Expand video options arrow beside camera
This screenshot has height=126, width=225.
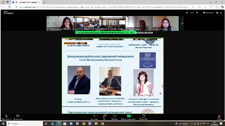(22, 115)
